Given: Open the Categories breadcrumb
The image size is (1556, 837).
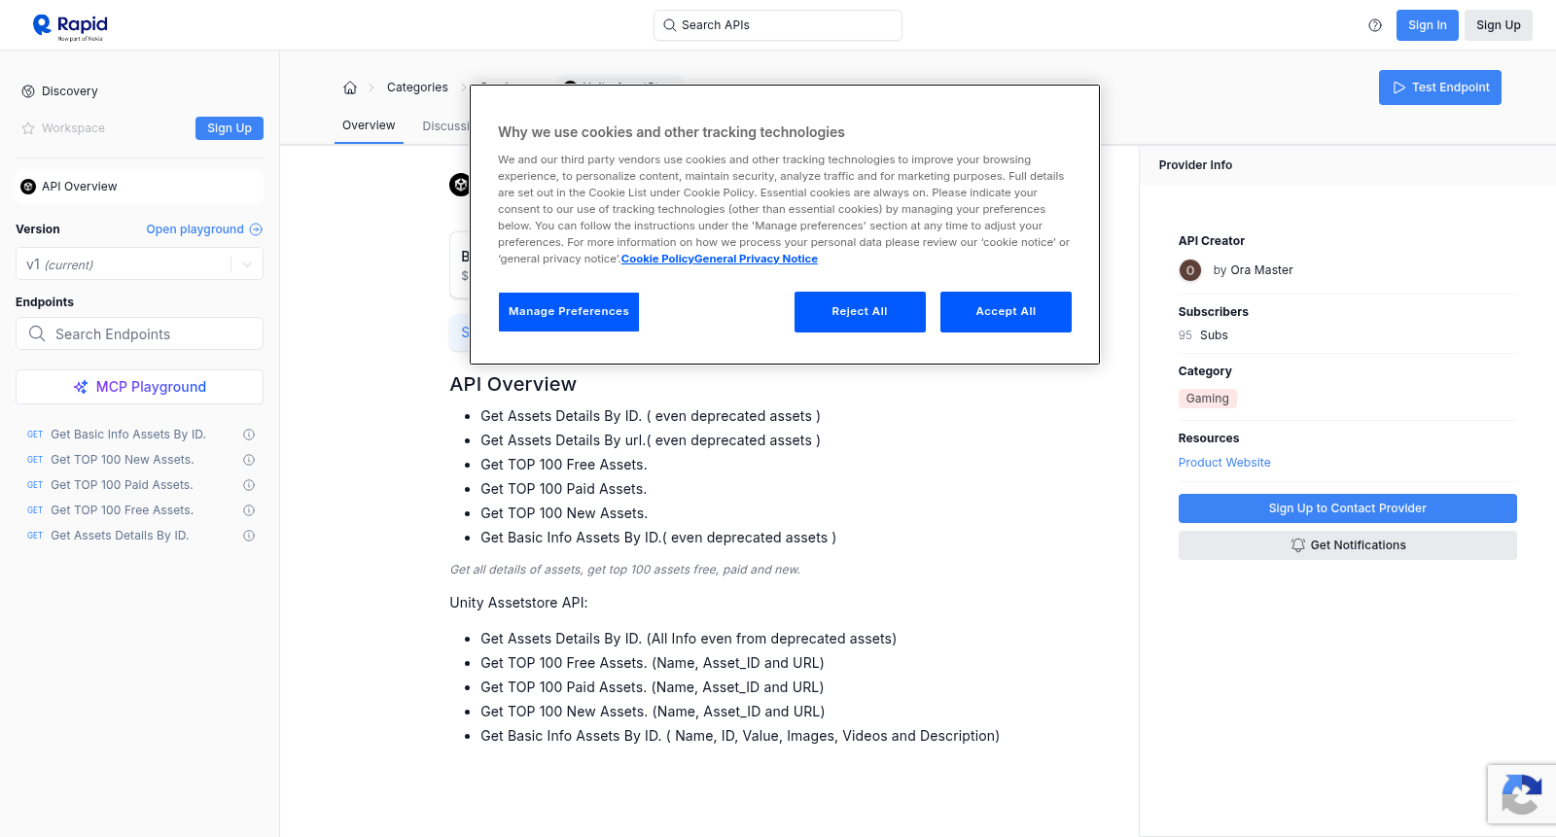Looking at the screenshot, I should coord(417,87).
